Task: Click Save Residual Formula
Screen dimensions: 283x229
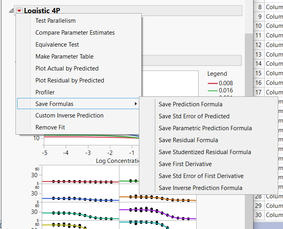Action: pos(188,140)
